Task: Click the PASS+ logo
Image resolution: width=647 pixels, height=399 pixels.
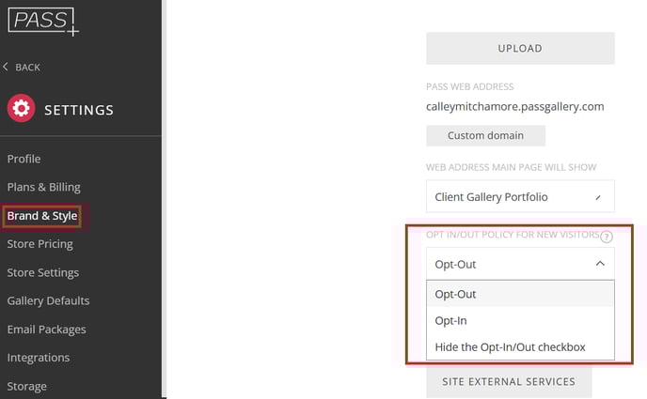Action: pos(43,22)
